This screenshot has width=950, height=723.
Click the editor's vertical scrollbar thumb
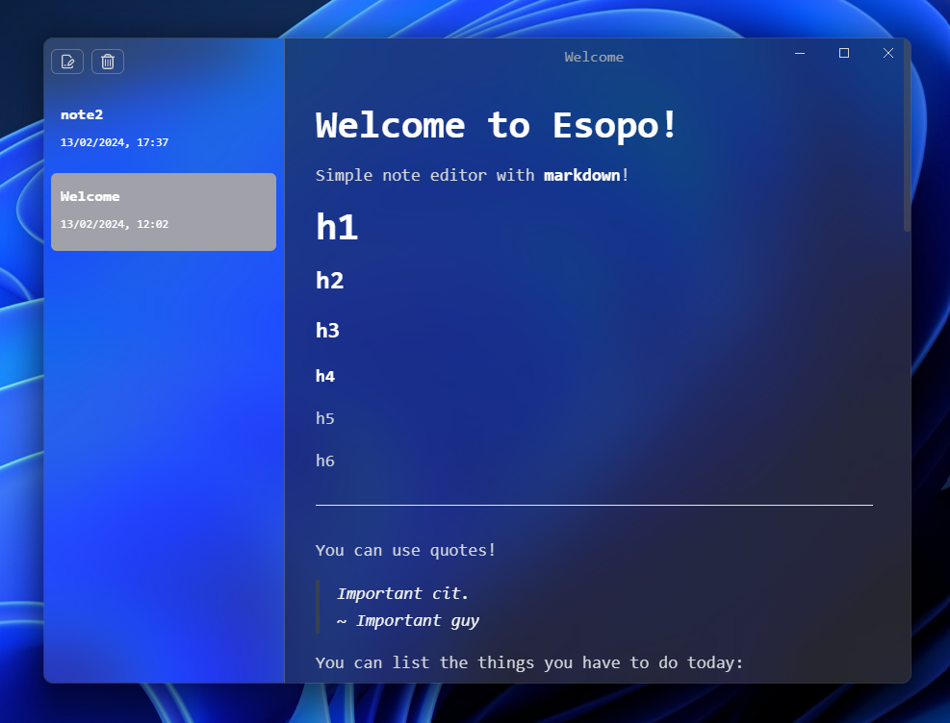907,137
